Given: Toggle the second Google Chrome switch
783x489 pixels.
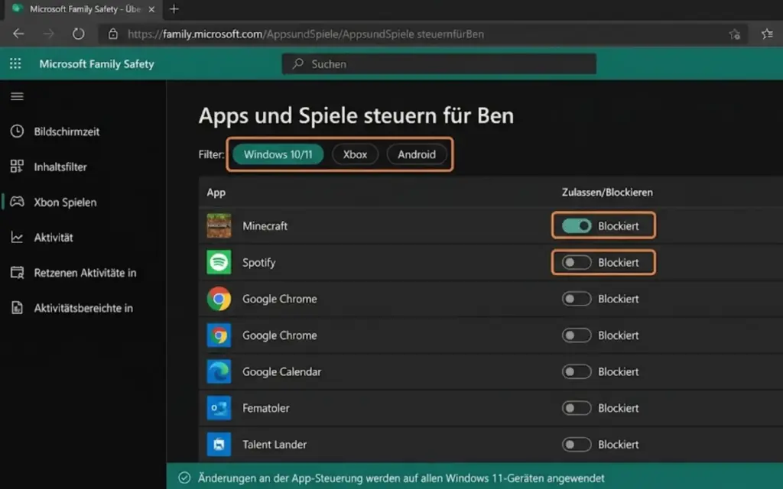Looking at the screenshot, I should [x=577, y=335].
